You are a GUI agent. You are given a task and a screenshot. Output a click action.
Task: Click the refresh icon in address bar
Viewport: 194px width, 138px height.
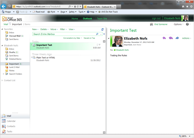tap(78, 6)
